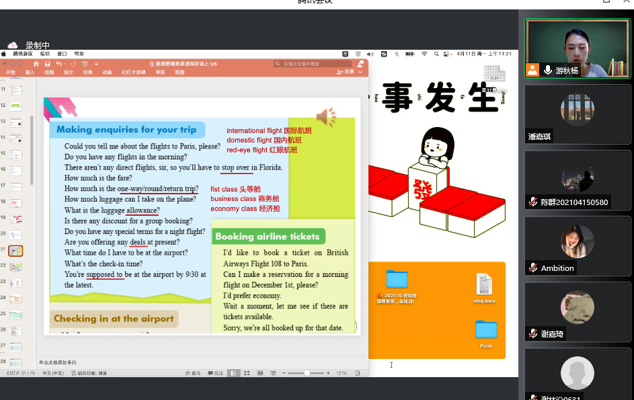Switch to slide sorter grid view
The height and width of the screenshot is (400, 634).
pos(246,372)
